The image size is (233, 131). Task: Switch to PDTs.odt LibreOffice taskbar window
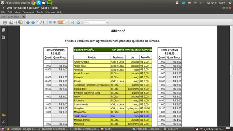(x=147, y=129)
